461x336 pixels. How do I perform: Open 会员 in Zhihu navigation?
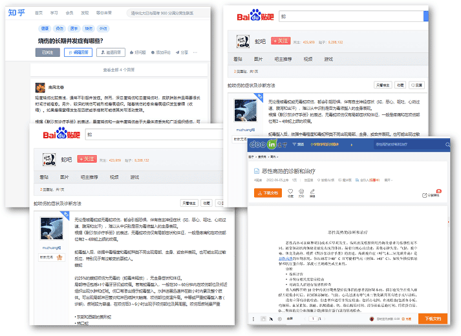pos(69,13)
